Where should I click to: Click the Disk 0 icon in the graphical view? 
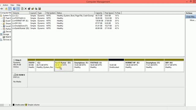pos(14,60)
